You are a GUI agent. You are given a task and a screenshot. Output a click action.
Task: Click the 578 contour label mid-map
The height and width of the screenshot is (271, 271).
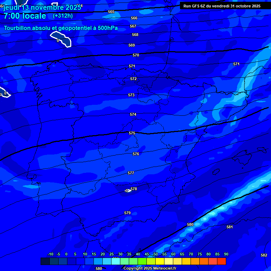(x=134, y=189)
